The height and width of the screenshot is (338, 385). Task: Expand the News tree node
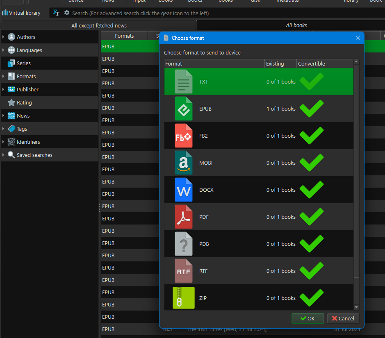[x=3, y=116]
